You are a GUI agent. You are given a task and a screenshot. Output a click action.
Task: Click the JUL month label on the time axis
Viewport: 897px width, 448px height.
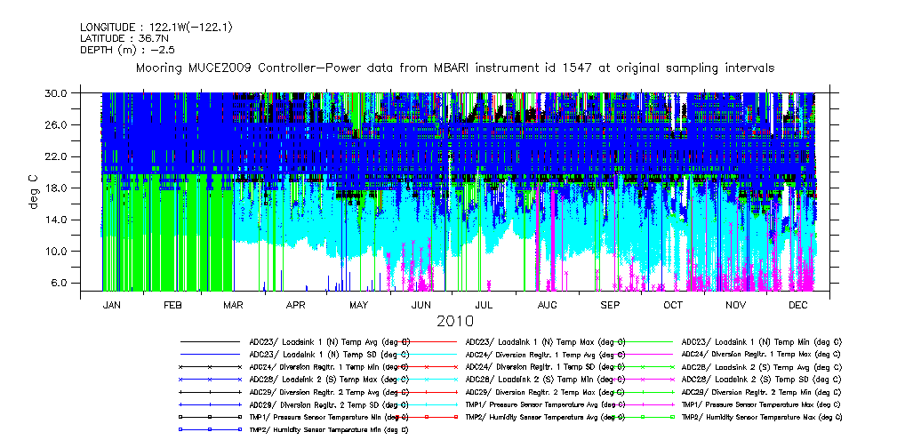click(x=484, y=304)
